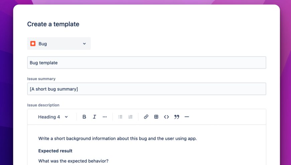This screenshot has width=291, height=165.
Task: Click the 'Create a template' title
Action: [x=53, y=24]
